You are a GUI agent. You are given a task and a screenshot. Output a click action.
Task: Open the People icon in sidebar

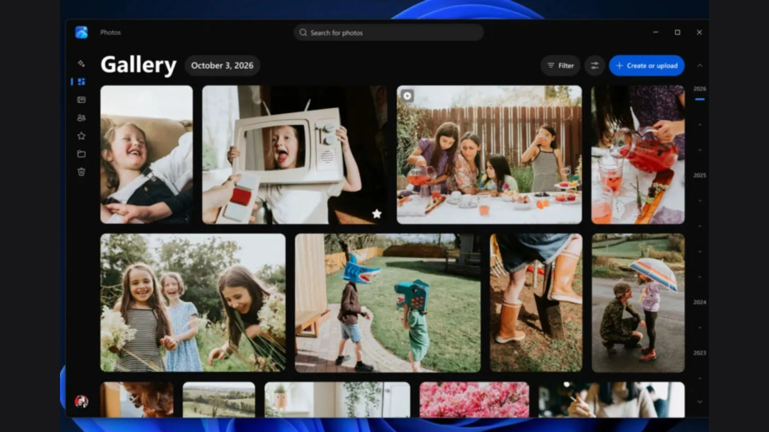click(81, 118)
